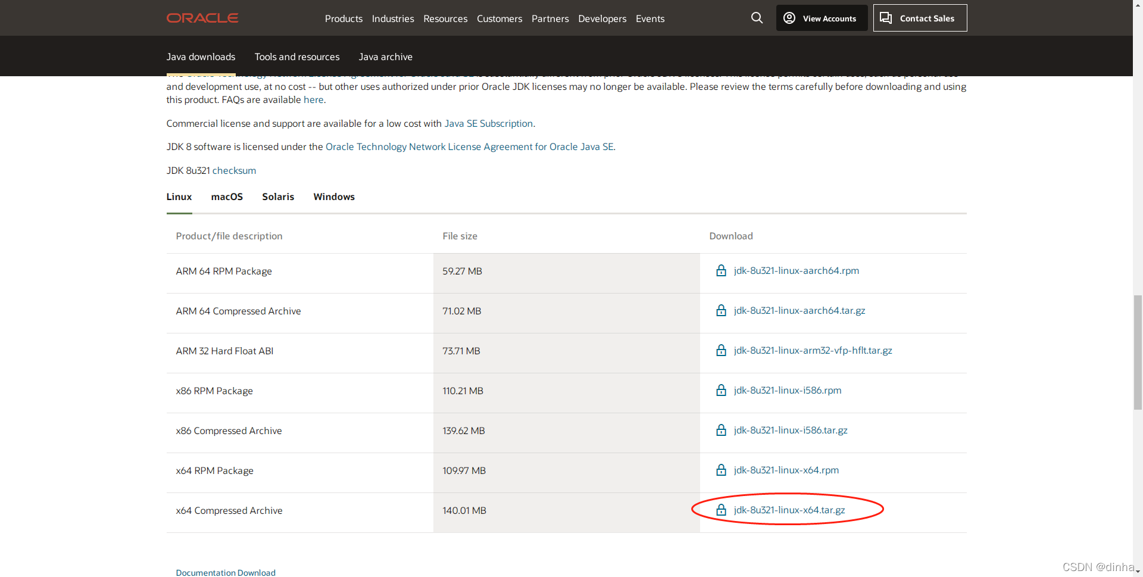Click 'x64 Compressed Archive' description

point(229,510)
